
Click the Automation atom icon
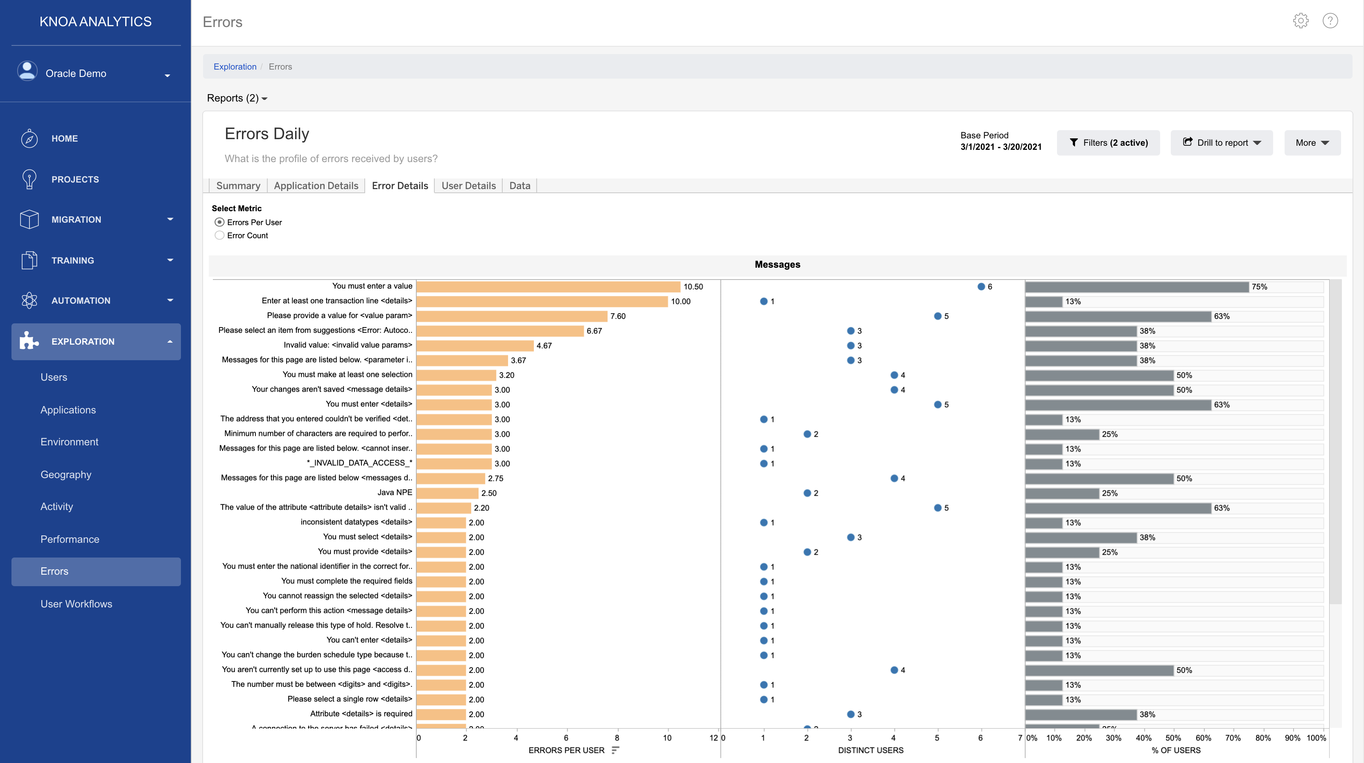point(29,300)
